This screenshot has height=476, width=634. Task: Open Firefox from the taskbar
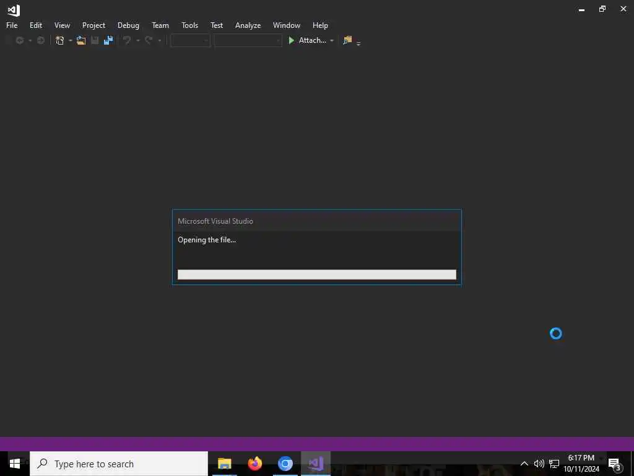(254, 464)
